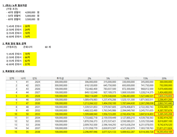Select the cell 1,956,723,285
The image size is (177, 137).
109,114
